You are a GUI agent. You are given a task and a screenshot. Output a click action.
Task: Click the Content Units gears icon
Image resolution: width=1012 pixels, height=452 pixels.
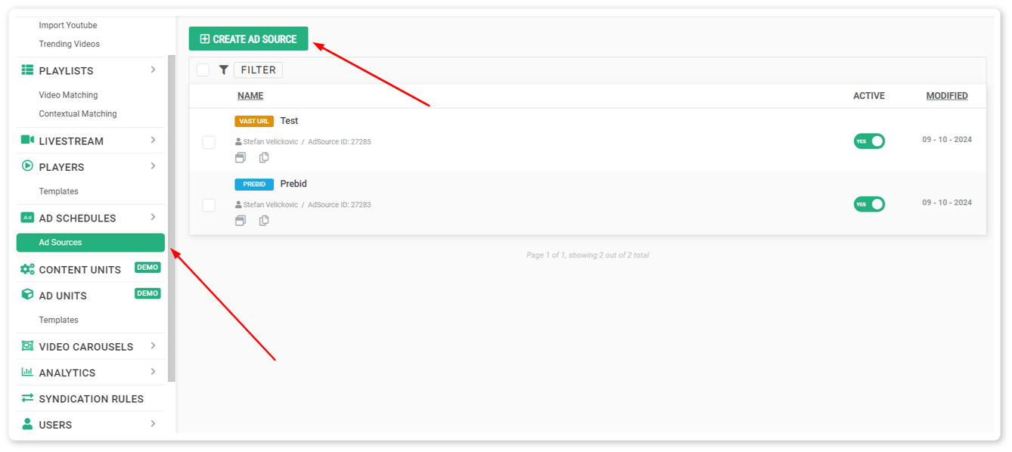click(27, 269)
